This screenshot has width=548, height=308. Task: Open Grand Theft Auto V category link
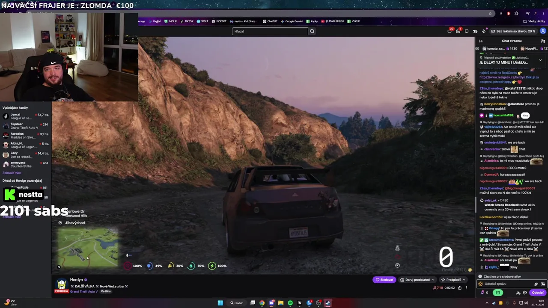click(84, 291)
